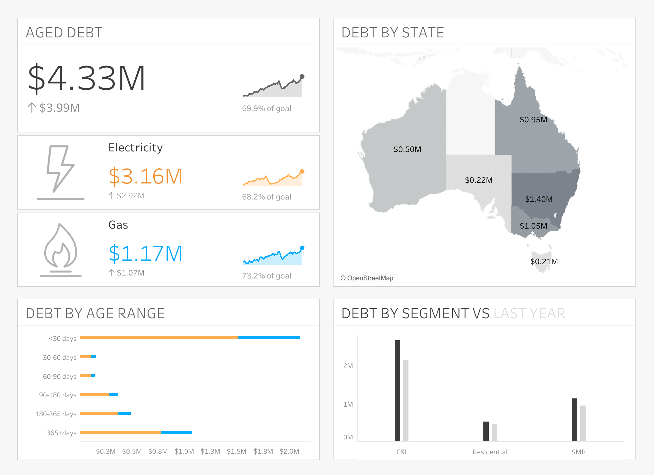Click the $4.33M aged debt total
654x475 pixels.
click(x=86, y=78)
